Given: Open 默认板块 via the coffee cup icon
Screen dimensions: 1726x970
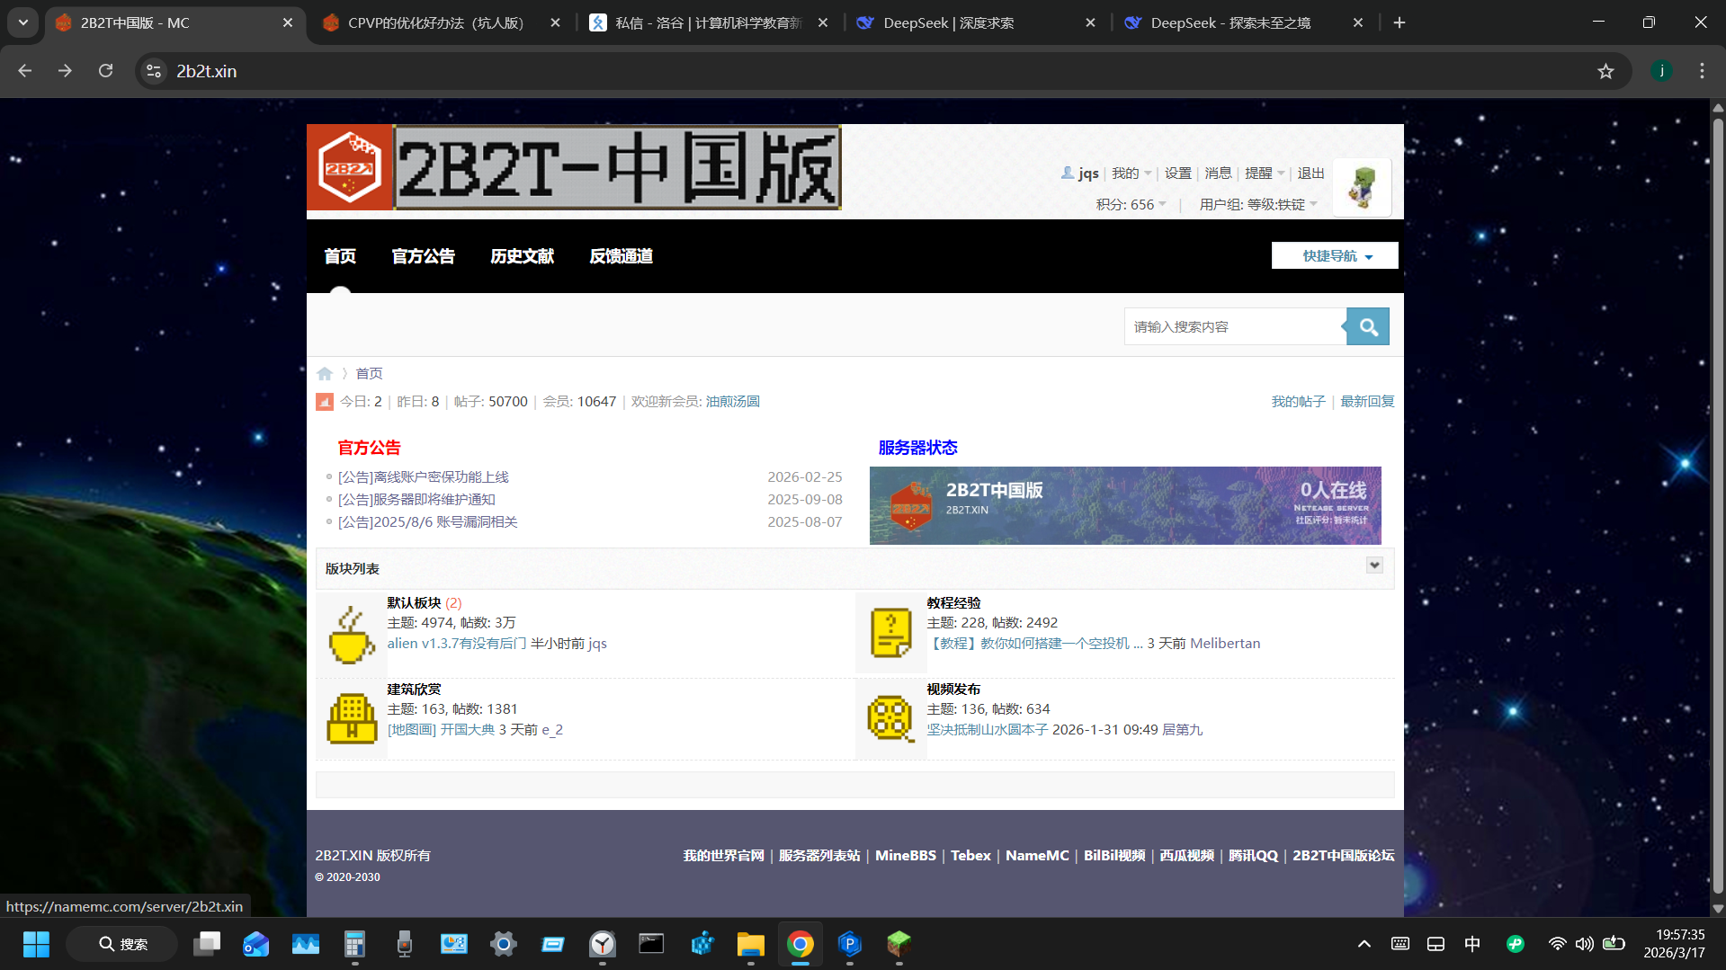Looking at the screenshot, I should tap(351, 632).
